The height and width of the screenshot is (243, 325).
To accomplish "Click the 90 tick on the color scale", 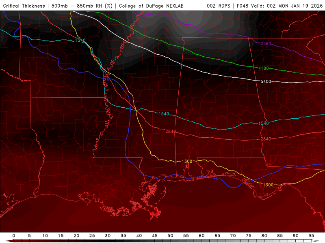I will (296, 236).
